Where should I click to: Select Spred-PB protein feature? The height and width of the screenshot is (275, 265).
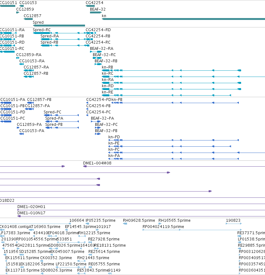tap(62, 128)
